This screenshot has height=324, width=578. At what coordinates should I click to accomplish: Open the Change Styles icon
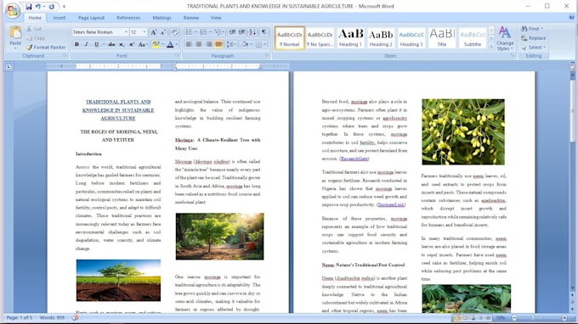coord(505,38)
